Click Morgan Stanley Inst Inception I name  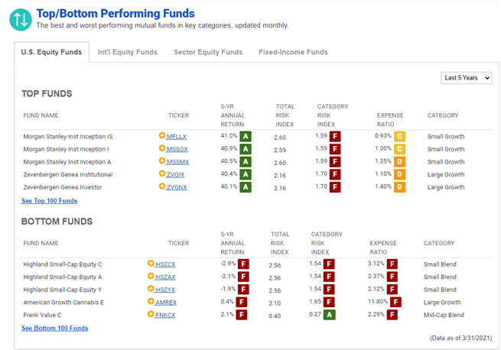pos(66,150)
